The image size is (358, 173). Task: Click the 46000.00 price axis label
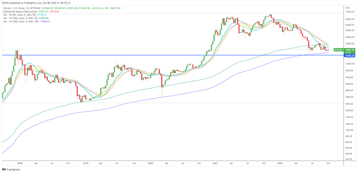pyautogui.click(x=350, y=25)
